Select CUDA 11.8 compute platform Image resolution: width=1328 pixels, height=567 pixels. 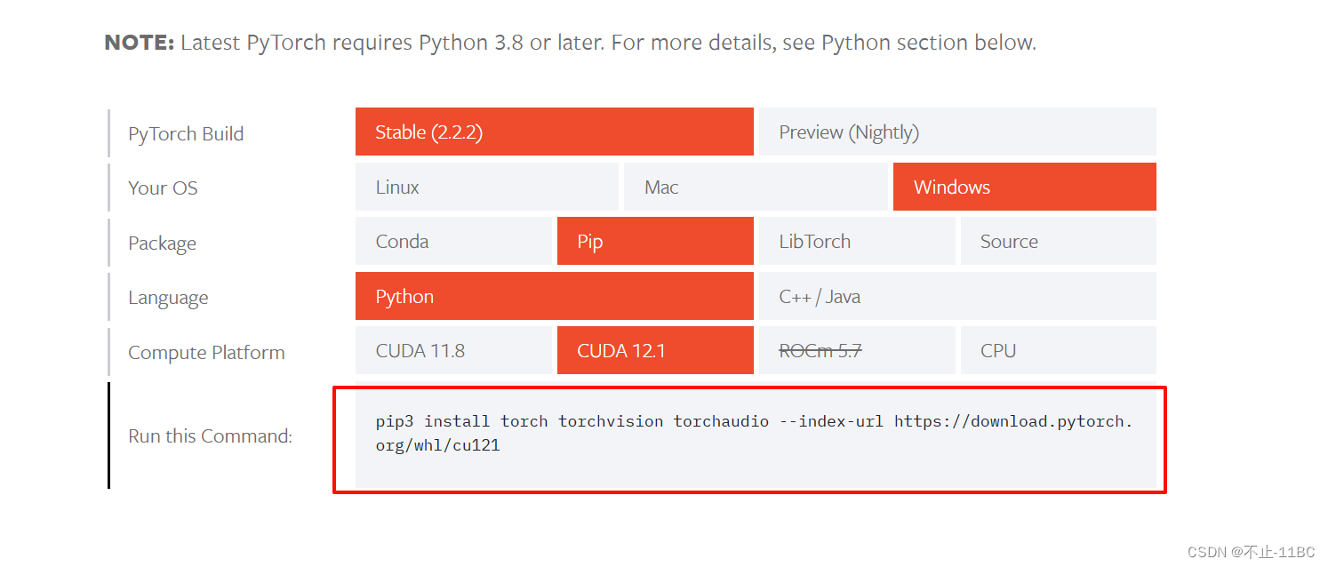453,349
